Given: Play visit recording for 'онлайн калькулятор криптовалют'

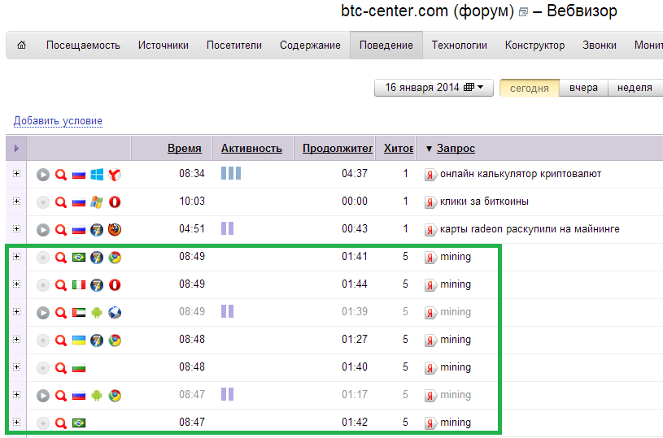Looking at the screenshot, I should (x=42, y=175).
